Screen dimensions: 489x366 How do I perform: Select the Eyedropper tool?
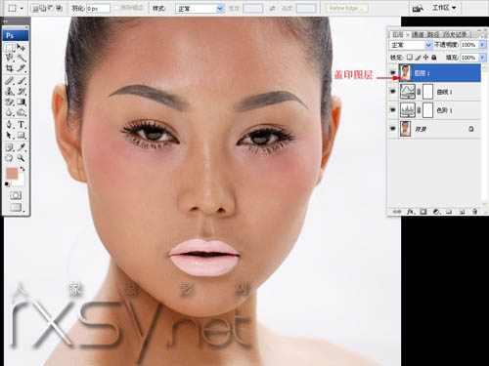[22, 147]
